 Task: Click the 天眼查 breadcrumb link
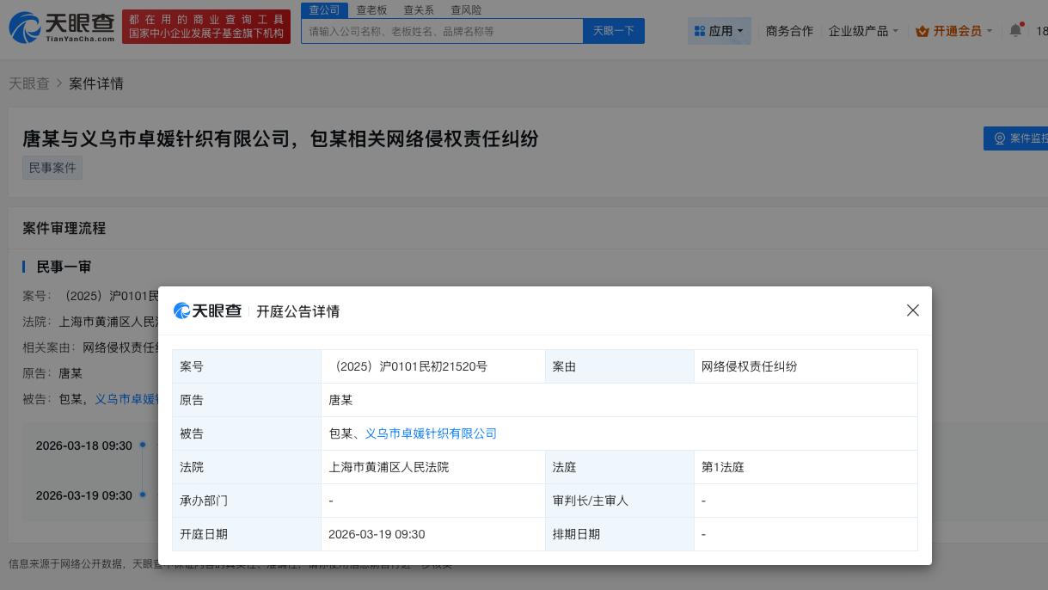(x=28, y=83)
